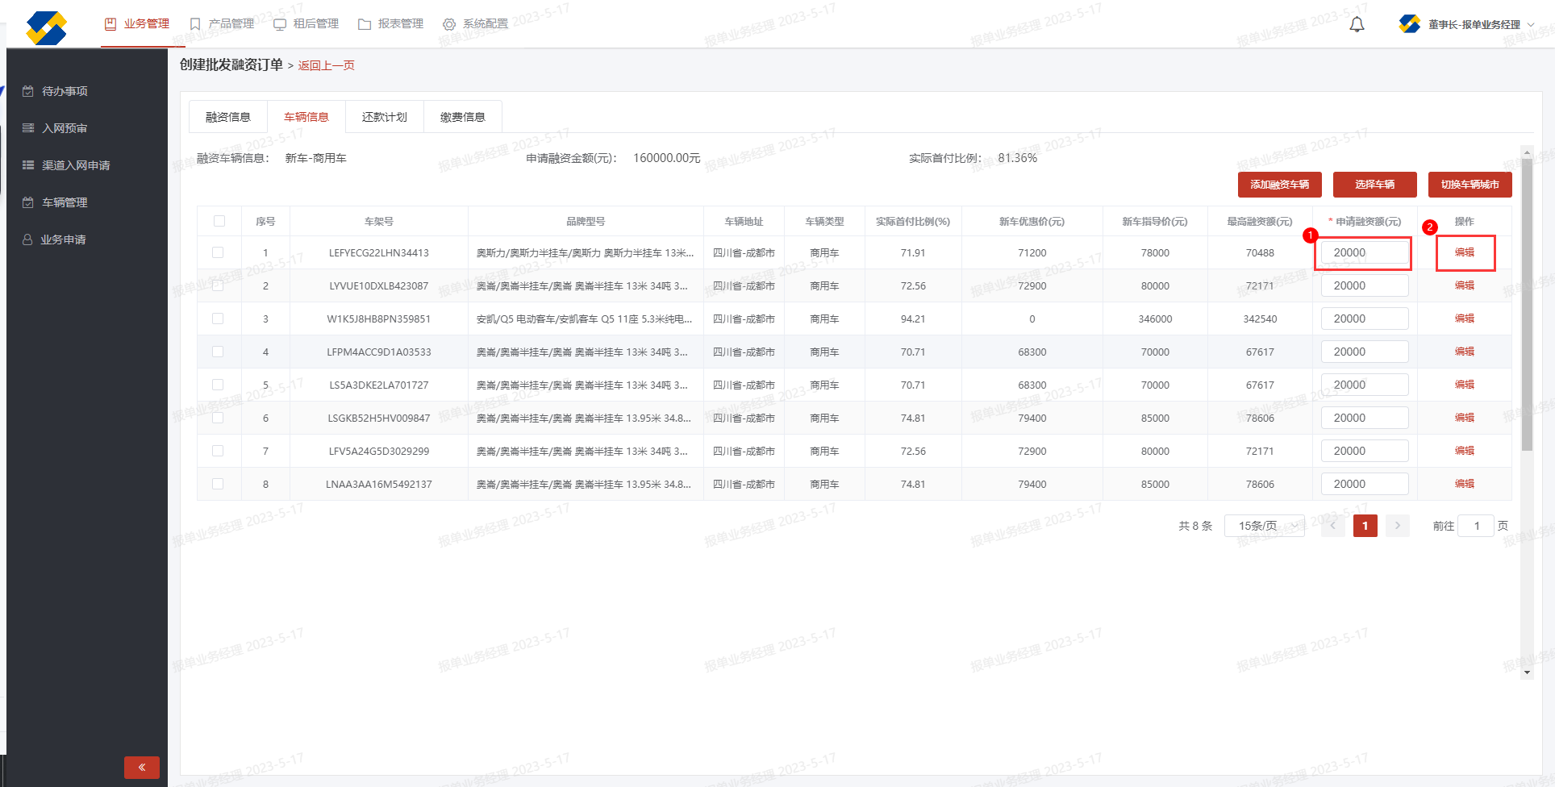
Task: Click the 申请融资额 input for row 1
Action: [1364, 252]
